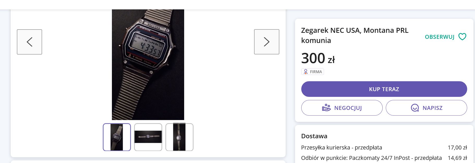Click the left arrow to view previous photo
475x163 pixels.
pyautogui.click(x=29, y=42)
